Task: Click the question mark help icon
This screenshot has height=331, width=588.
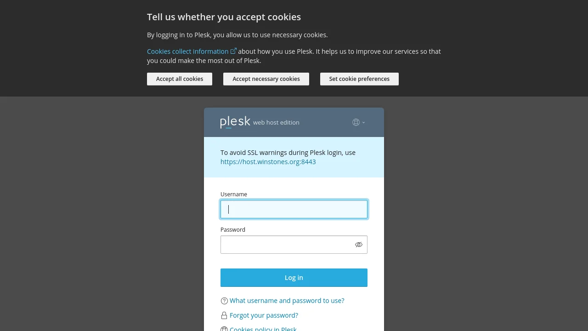Action: pos(224,301)
